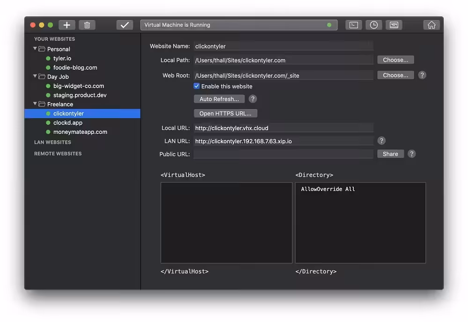The width and height of the screenshot is (468, 322).
Task: Collapse the Freelance group
Action: [35, 104]
